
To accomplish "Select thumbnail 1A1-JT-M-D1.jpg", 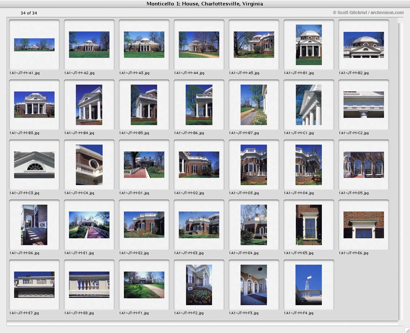I will (144, 165).
